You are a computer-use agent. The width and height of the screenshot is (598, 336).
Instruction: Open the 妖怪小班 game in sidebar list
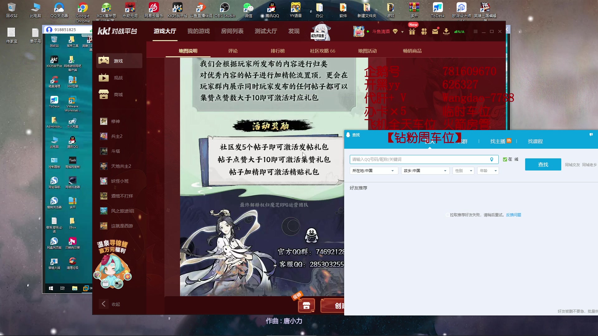click(119, 181)
